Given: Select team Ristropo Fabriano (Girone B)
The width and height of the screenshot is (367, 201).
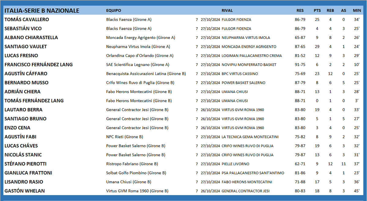Looking at the screenshot, I should tap(132, 164).
